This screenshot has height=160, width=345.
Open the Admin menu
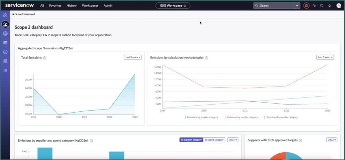coord(108,6)
